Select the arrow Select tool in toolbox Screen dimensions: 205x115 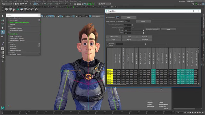(3, 16)
